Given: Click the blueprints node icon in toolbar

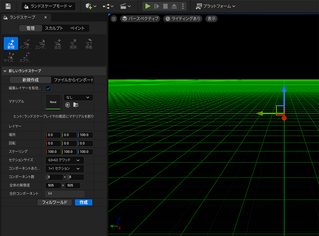Looking at the screenshot, I should click(x=106, y=6).
